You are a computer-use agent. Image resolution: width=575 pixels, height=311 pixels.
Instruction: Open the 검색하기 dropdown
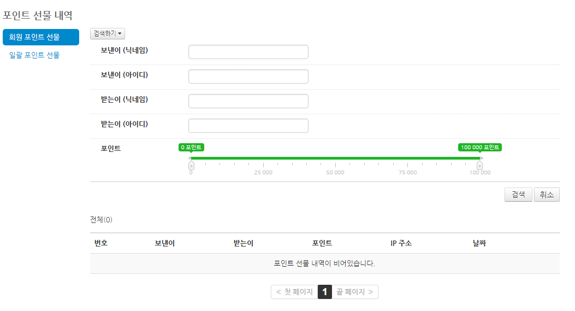pyautogui.click(x=108, y=33)
